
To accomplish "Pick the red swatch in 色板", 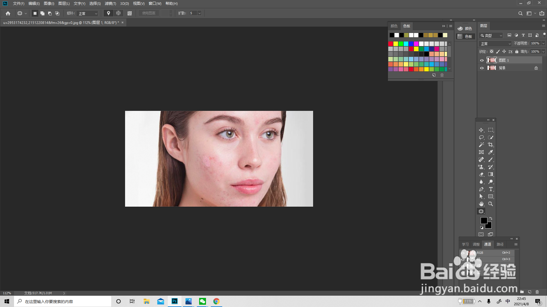I will pos(391,44).
